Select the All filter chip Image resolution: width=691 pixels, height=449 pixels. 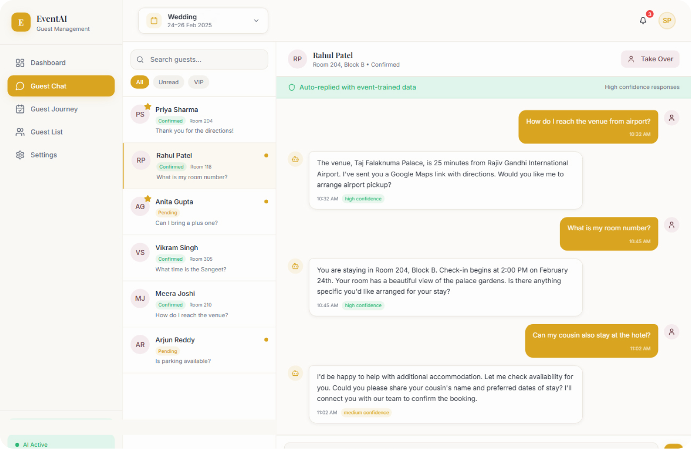tap(140, 82)
